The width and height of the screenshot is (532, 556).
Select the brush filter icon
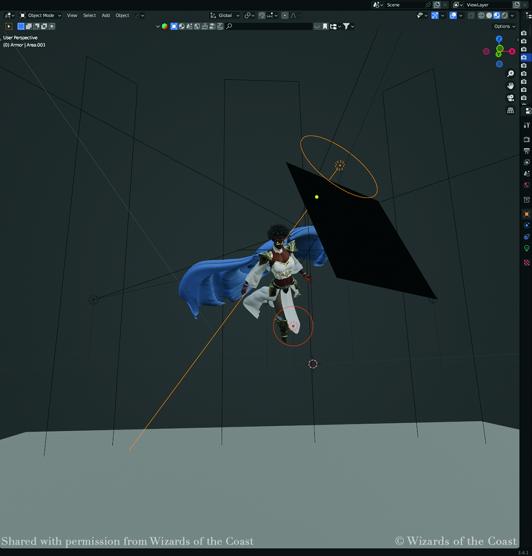(x=205, y=26)
